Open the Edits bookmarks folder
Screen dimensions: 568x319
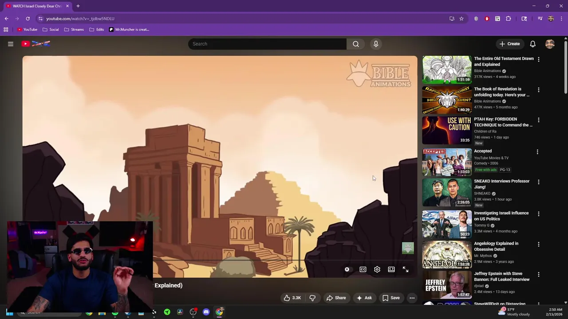pos(96,30)
